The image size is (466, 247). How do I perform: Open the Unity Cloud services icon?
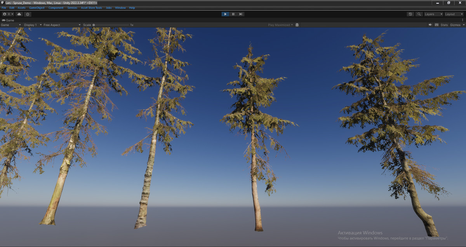click(x=19, y=14)
